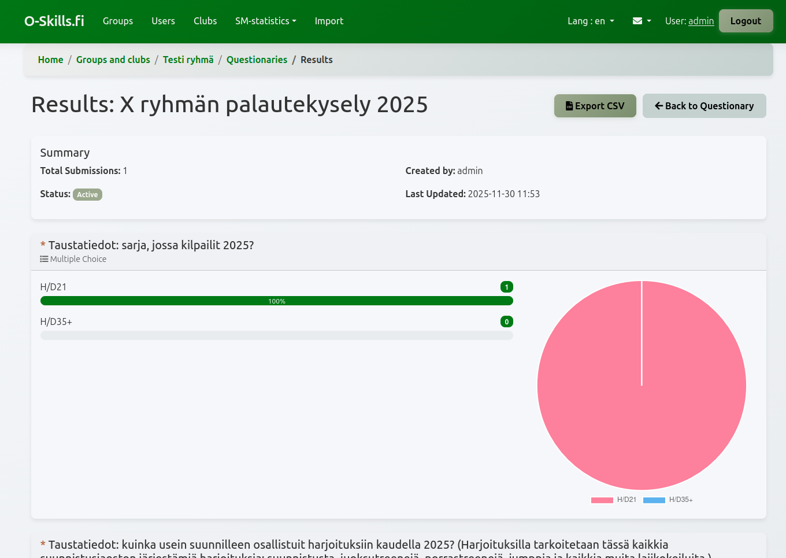Click the 100% green progress bar for H/D21

point(276,301)
